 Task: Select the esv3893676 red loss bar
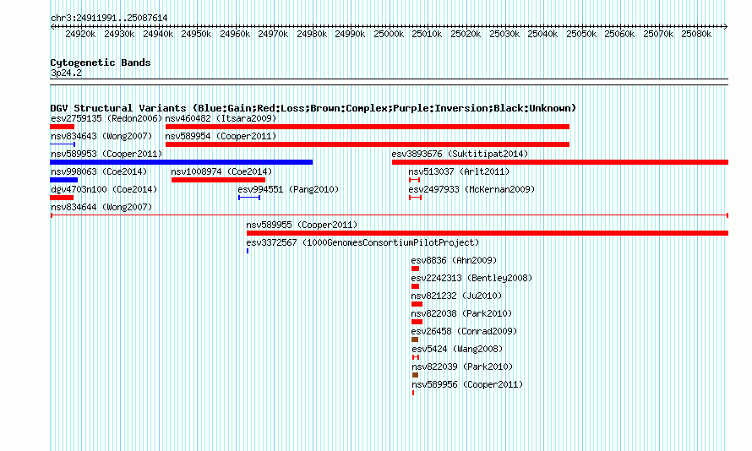pos(560,162)
